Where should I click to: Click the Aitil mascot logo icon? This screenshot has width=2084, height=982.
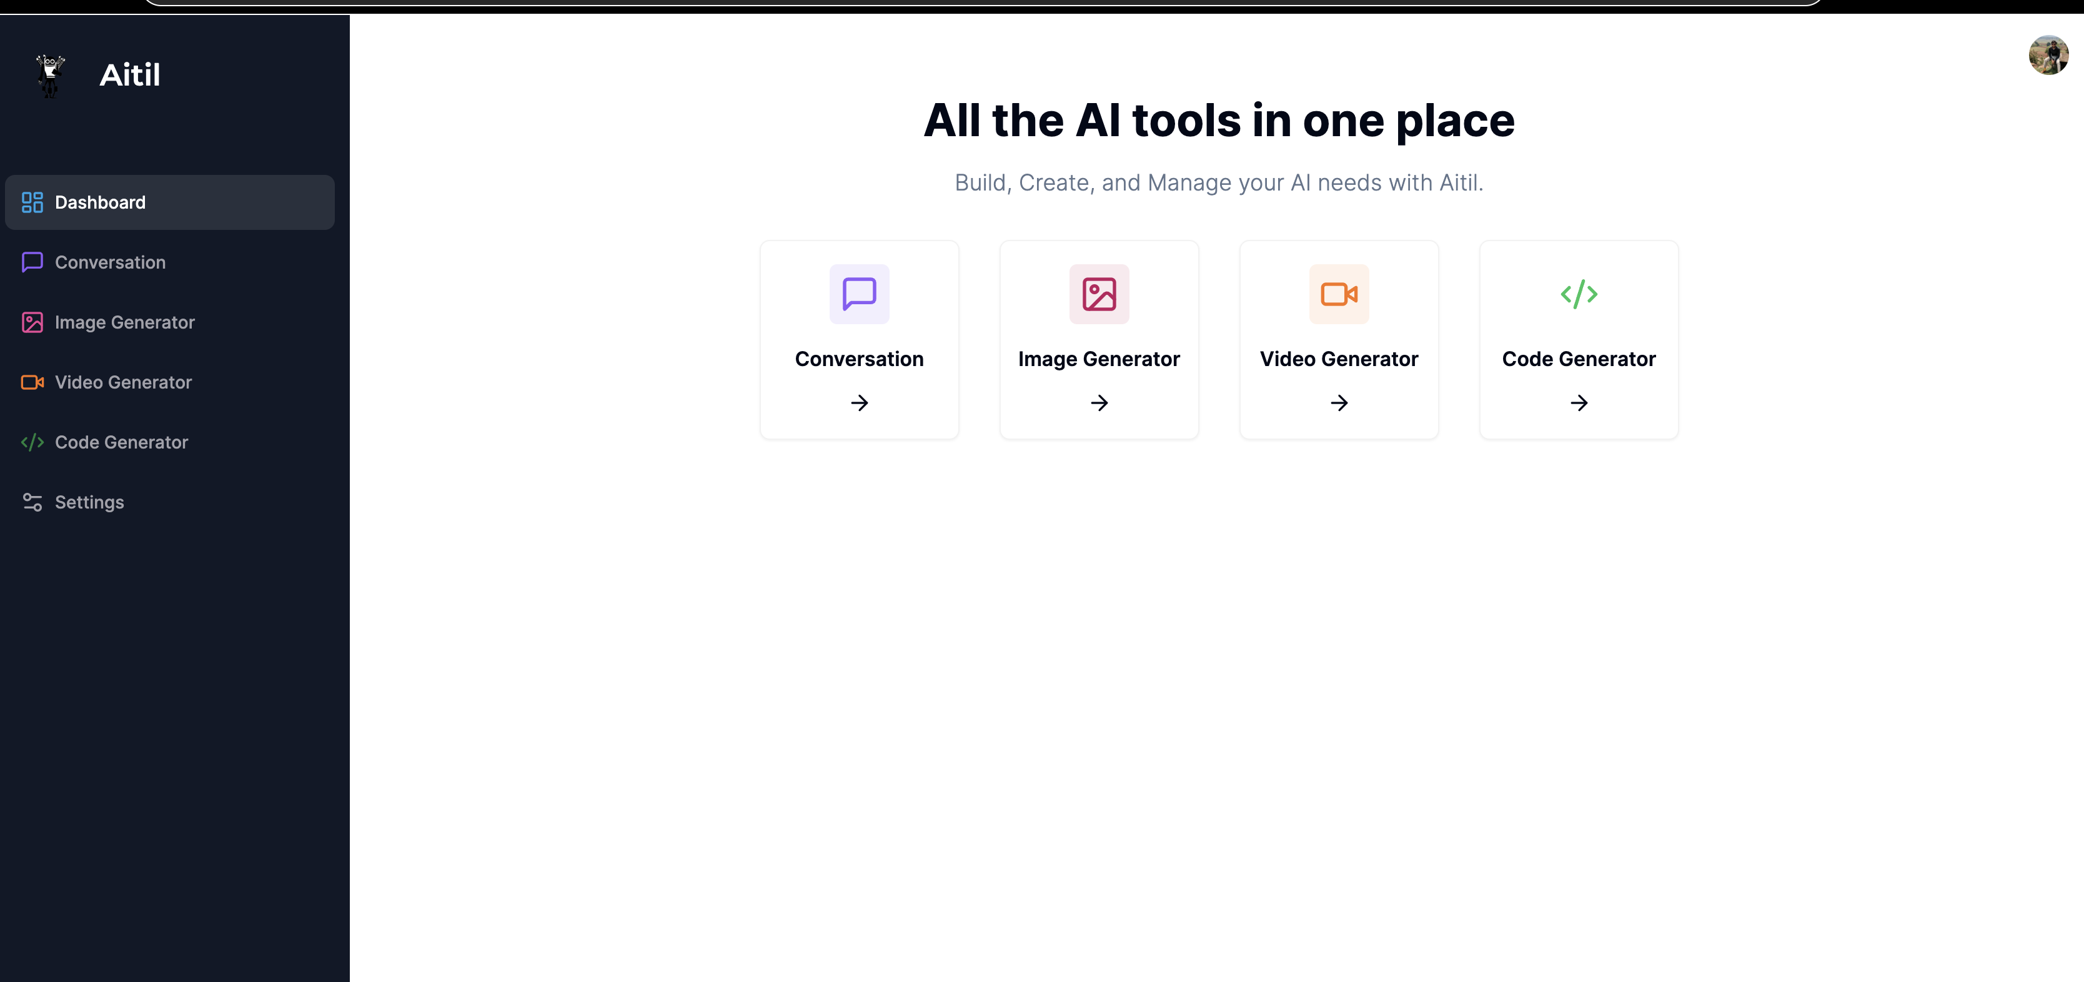[50, 75]
